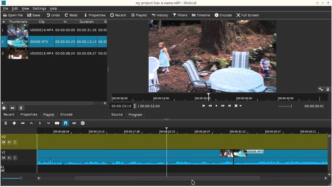Toggle snapping with the magnet icon
332x187 pixels.
pos(65,123)
